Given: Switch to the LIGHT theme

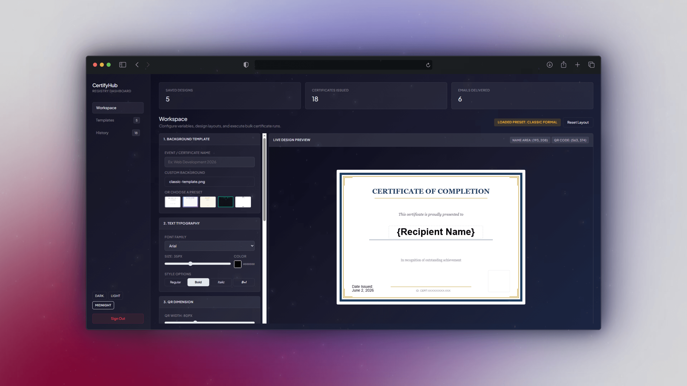Looking at the screenshot, I should (115, 296).
